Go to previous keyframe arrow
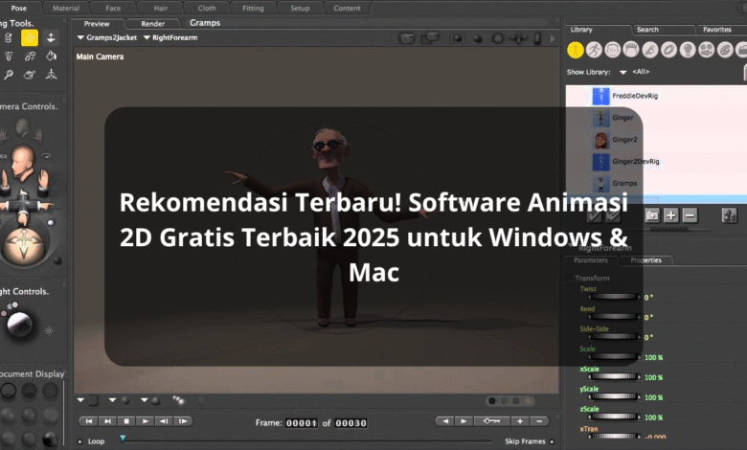The image size is (747, 450). tap(445, 421)
